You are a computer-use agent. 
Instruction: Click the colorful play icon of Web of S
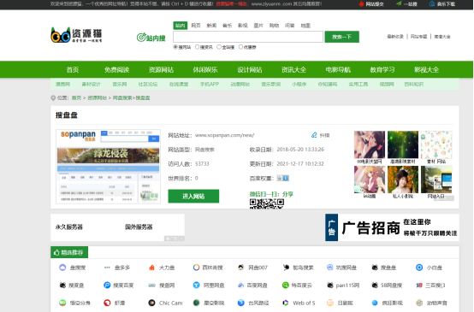(286, 303)
